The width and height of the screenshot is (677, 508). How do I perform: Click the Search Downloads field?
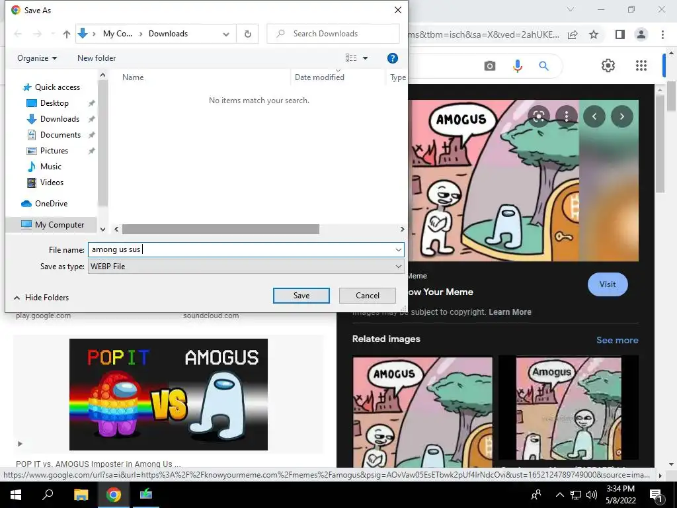coord(333,34)
